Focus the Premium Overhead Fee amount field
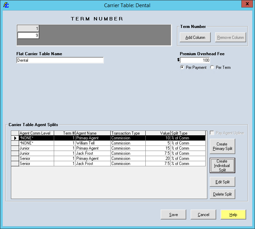The width and height of the screenshot is (255, 229). 195,60
